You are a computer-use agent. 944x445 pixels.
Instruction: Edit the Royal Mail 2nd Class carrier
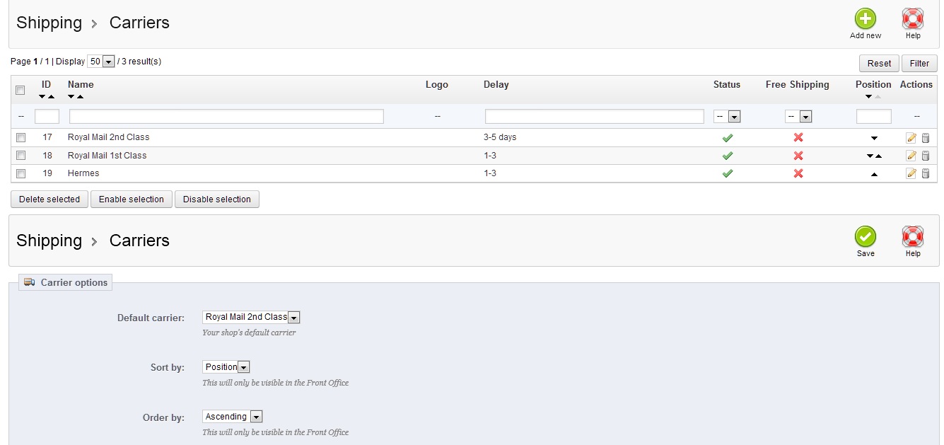[911, 138]
